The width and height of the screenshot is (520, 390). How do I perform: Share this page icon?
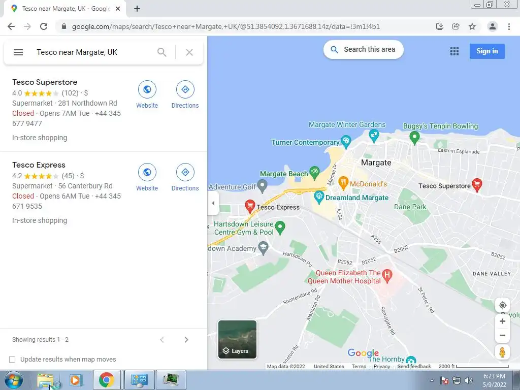coord(456,26)
